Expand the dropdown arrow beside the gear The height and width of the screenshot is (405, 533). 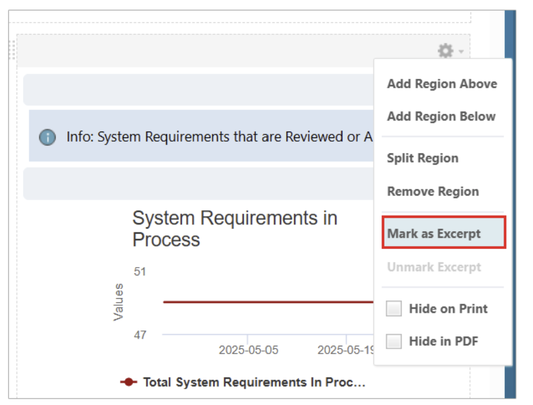coord(461,52)
